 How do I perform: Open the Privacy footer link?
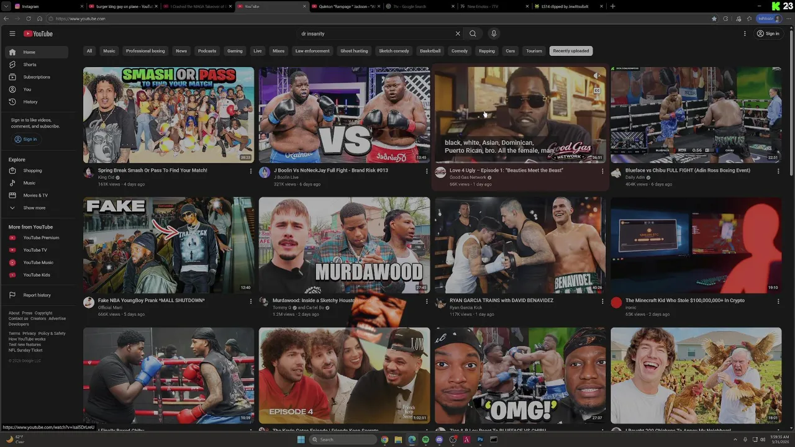pyautogui.click(x=29, y=333)
